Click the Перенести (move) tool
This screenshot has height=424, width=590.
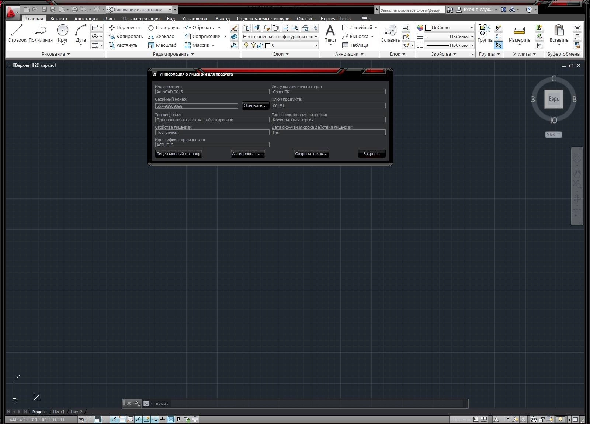[124, 28]
